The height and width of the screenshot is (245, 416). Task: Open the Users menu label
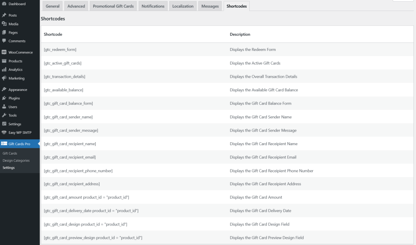pos(13,107)
